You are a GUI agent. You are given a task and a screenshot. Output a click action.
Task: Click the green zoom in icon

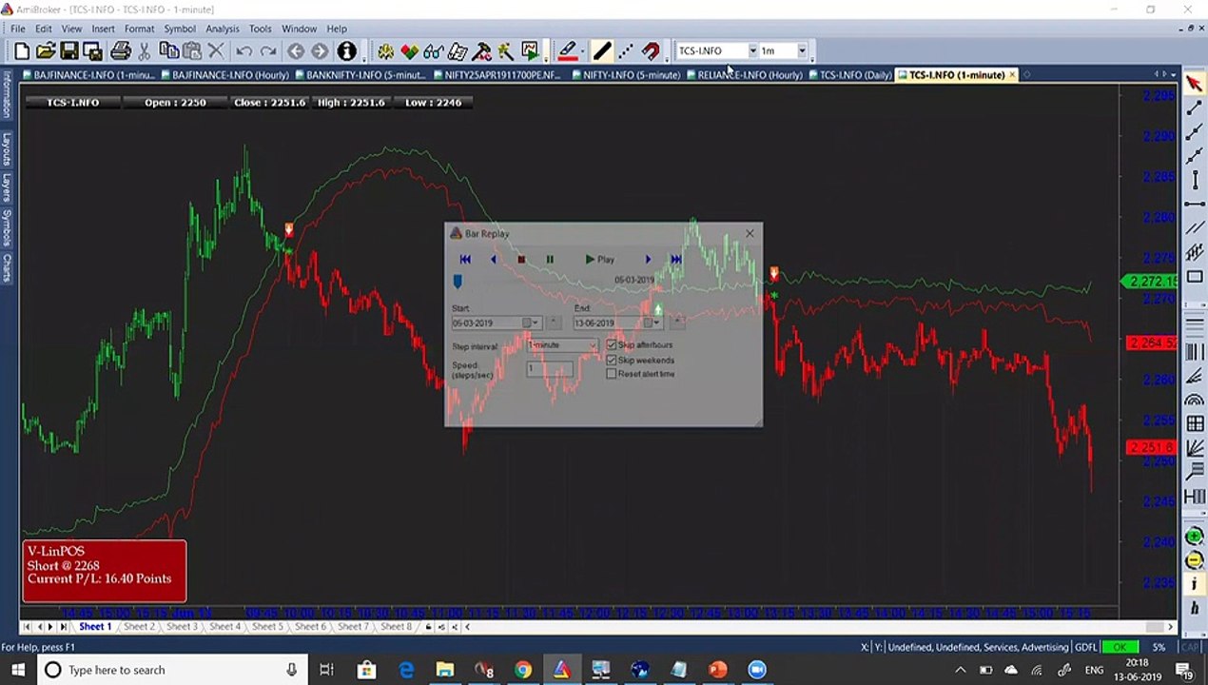[1195, 538]
